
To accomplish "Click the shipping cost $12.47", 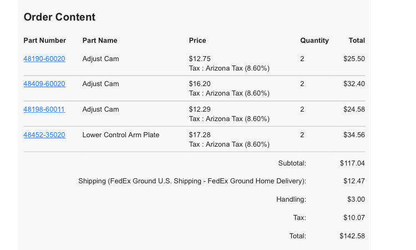I will point(354,181).
